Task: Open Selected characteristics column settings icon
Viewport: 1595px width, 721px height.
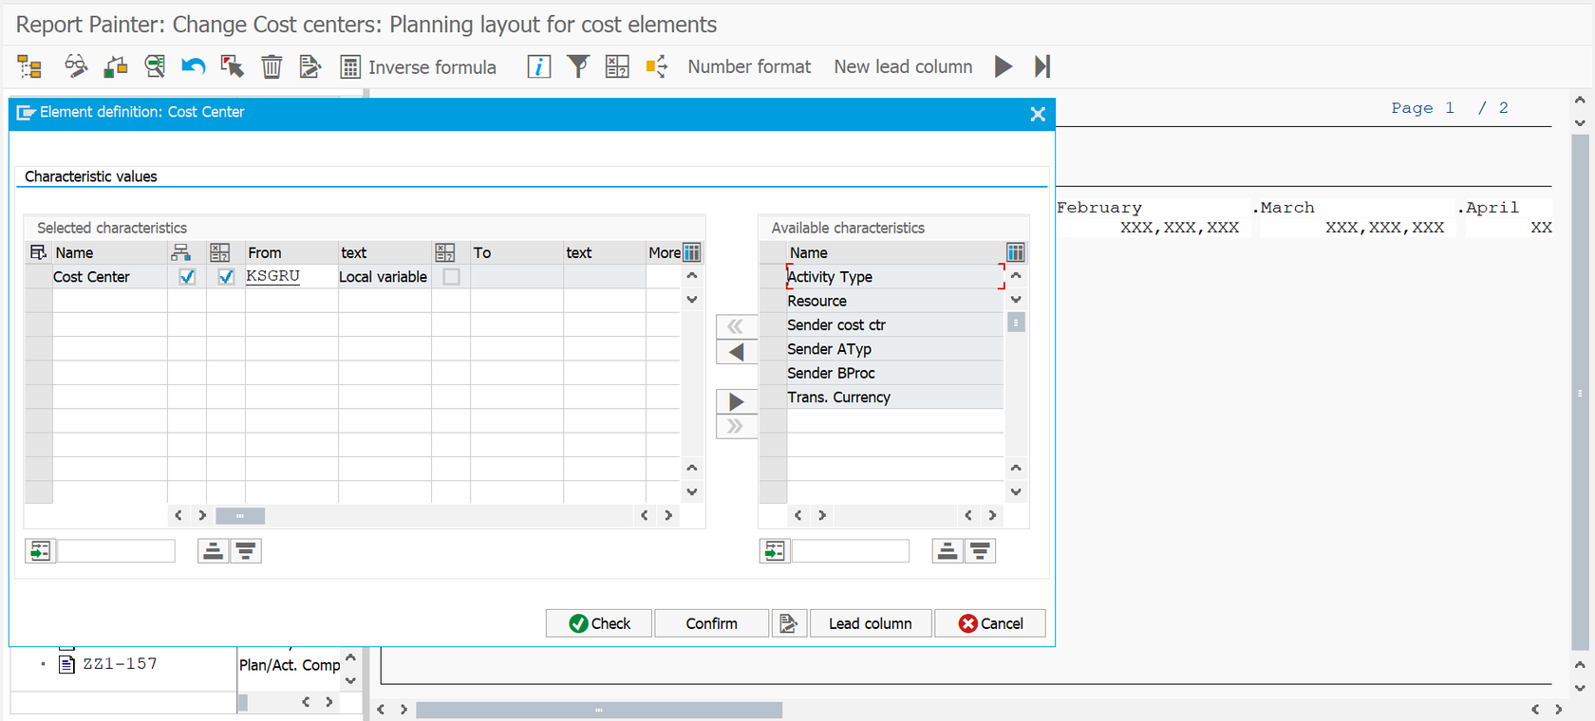Action: point(692,252)
